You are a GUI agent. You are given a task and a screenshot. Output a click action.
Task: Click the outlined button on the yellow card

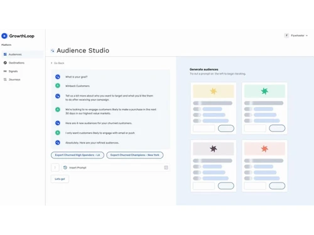pos(226,128)
